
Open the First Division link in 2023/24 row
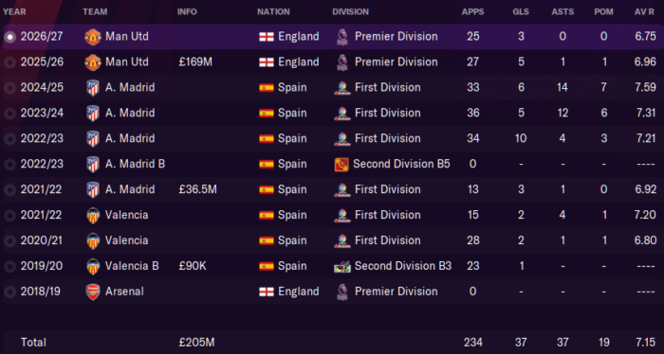(387, 113)
